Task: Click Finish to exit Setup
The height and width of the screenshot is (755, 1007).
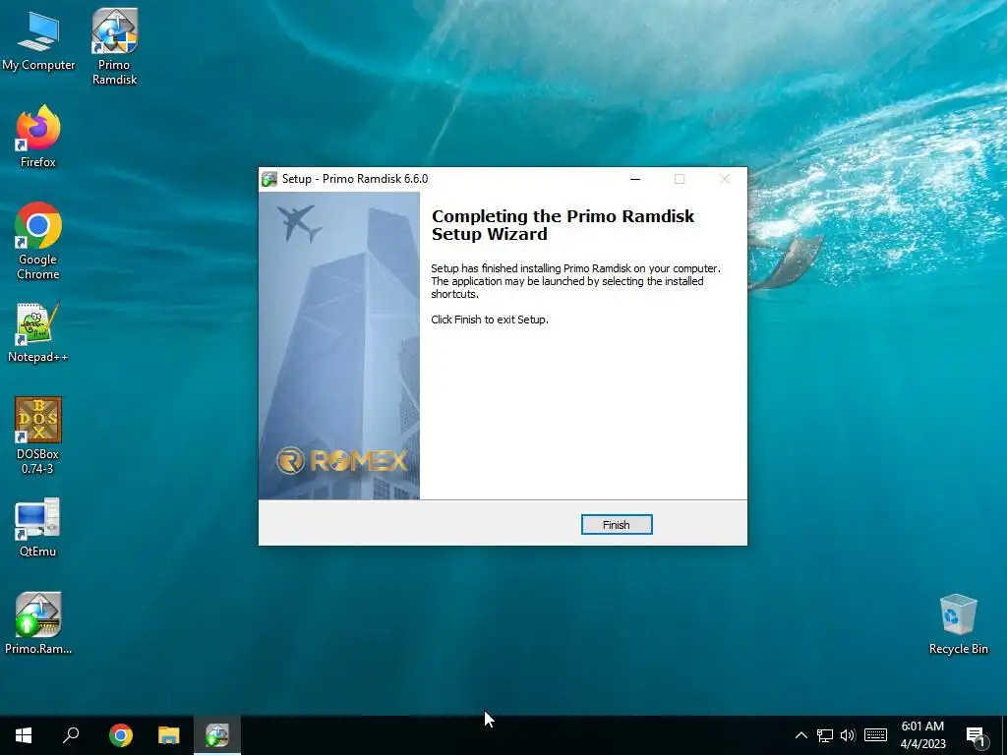Action: [x=617, y=525]
